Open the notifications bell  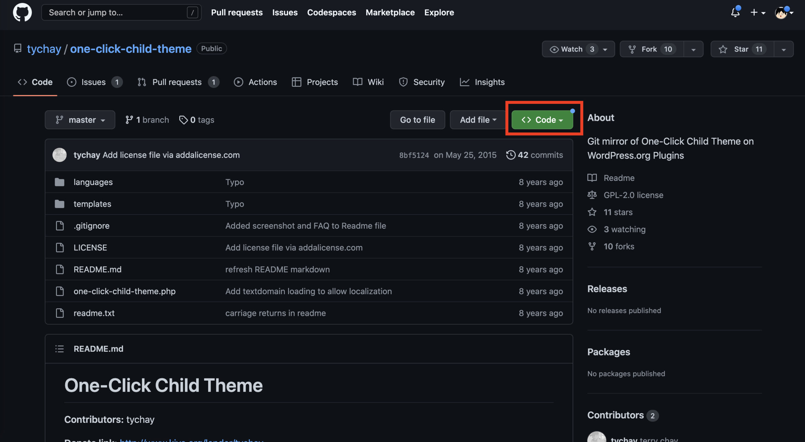point(735,13)
